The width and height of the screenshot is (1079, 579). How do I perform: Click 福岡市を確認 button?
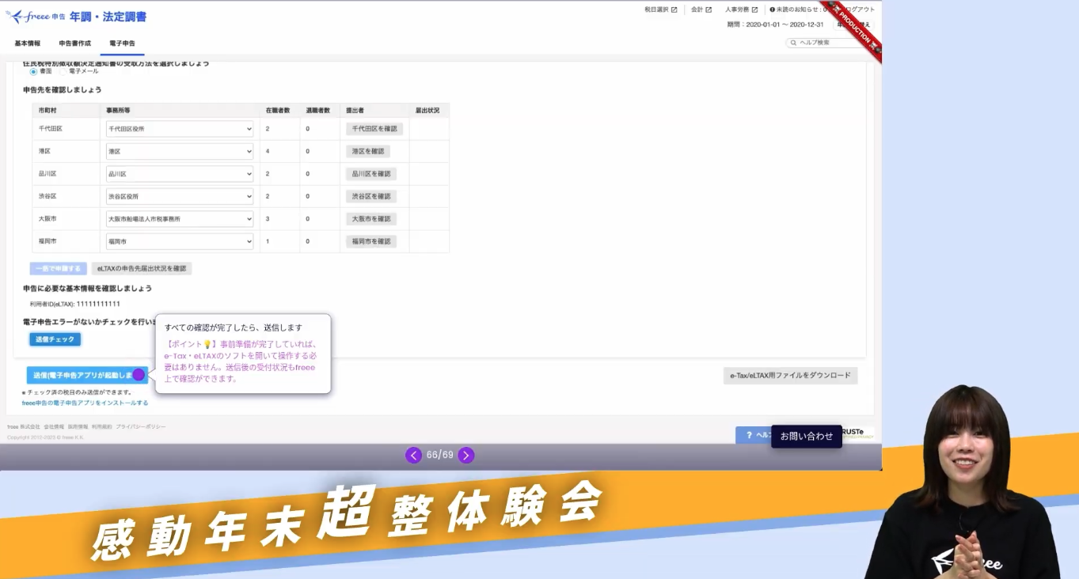pos(371,241)
